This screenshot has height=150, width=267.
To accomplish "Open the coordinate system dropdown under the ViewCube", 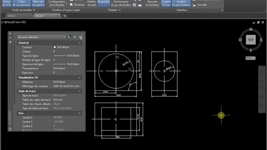I will coord(250,58).
